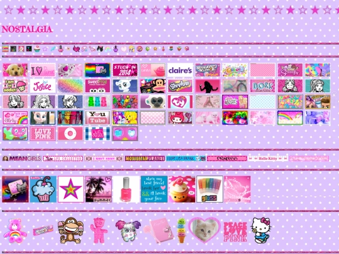Select the rainbow star square image
The width and height of the screenshot is (339, 254).
[x=71, y=189]
